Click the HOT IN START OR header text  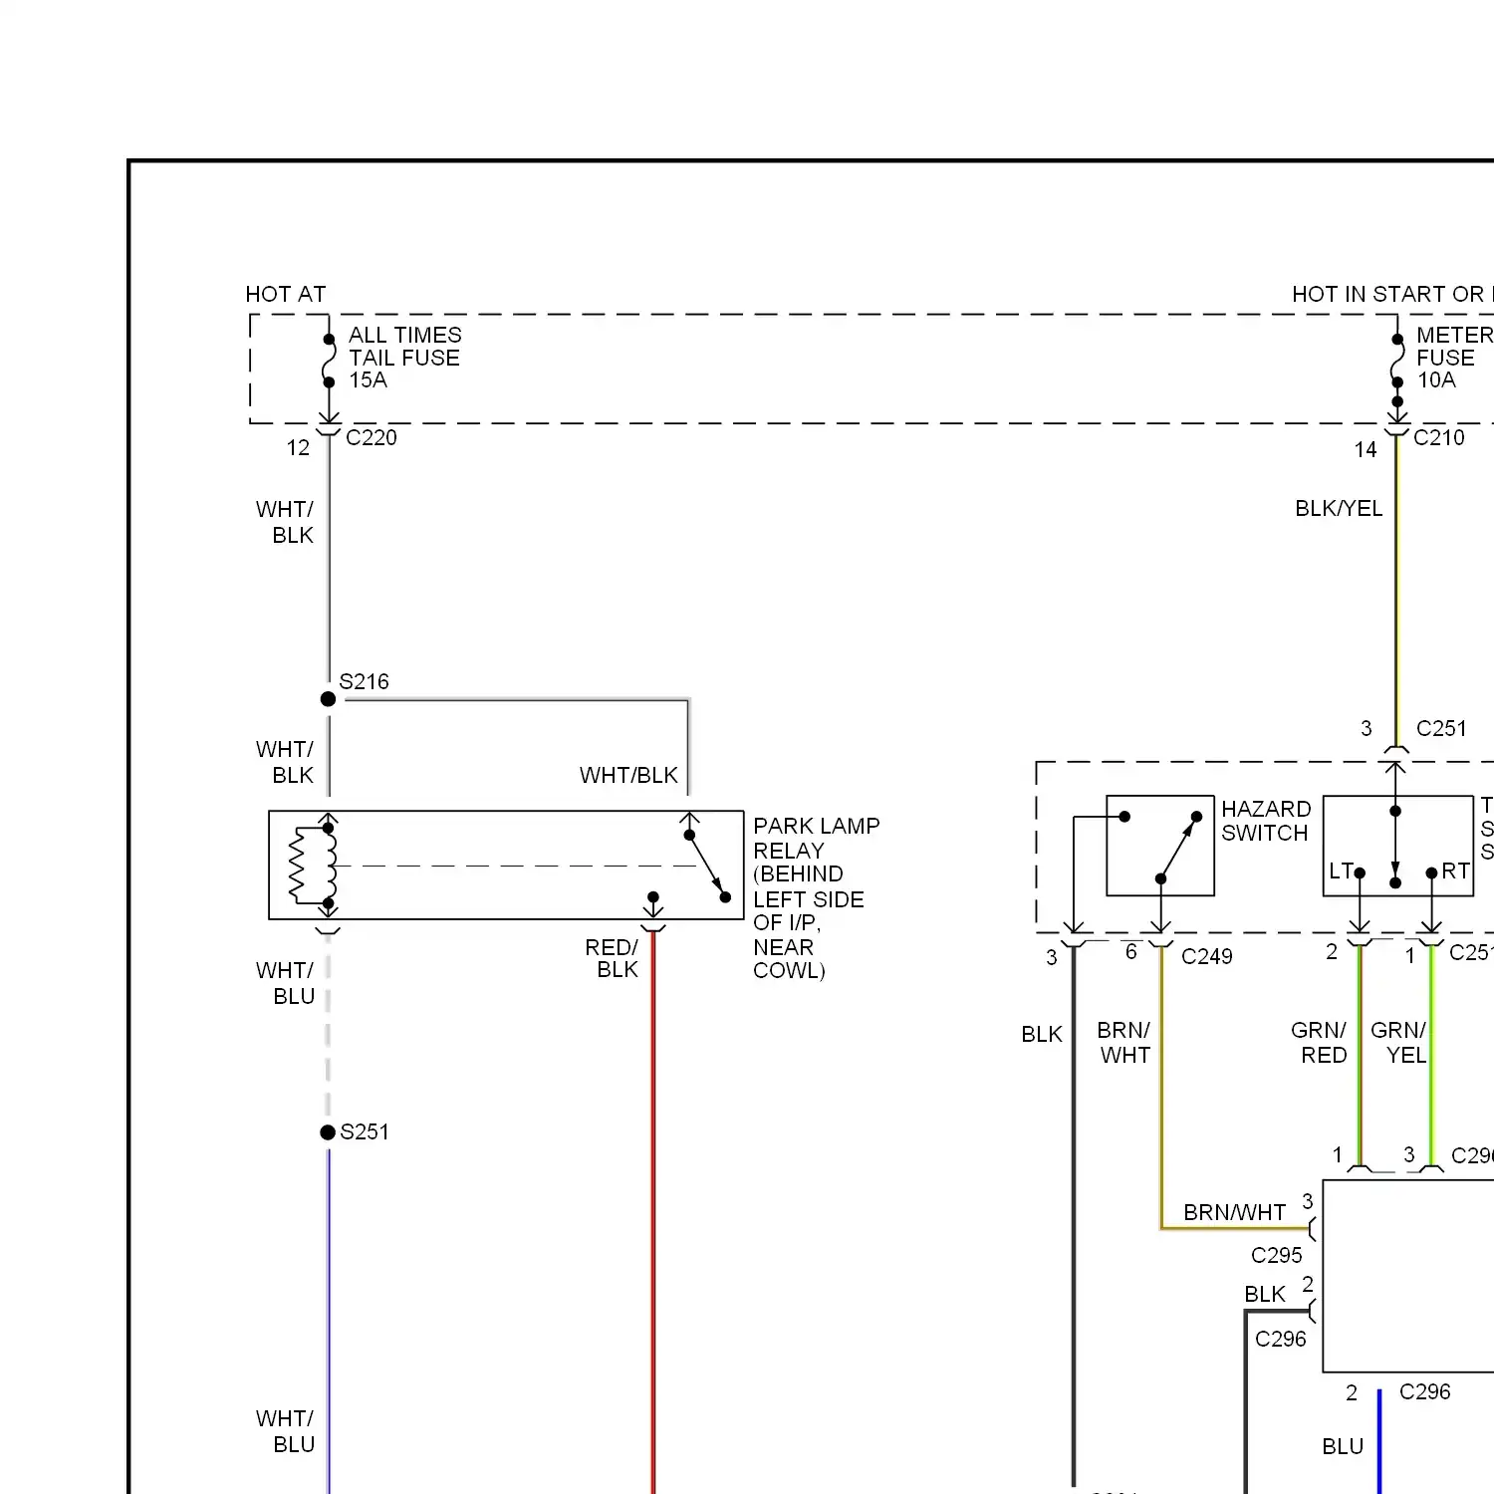1390,295
